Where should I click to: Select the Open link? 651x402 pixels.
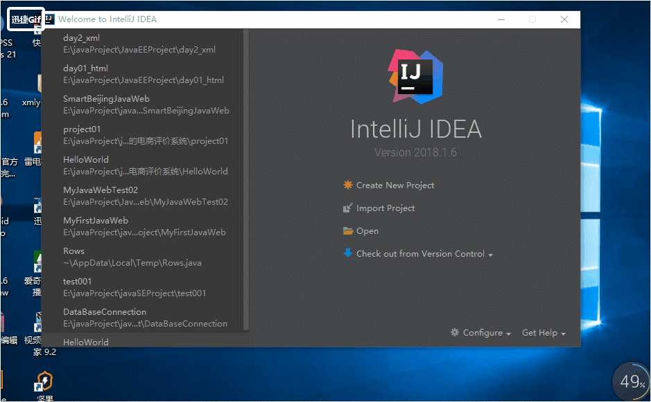(x=367, y=231)
